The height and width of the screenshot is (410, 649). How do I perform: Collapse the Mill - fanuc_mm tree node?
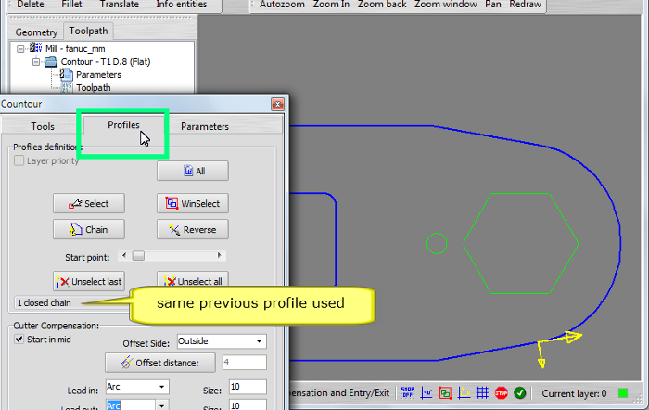click(x=20, y=49)
